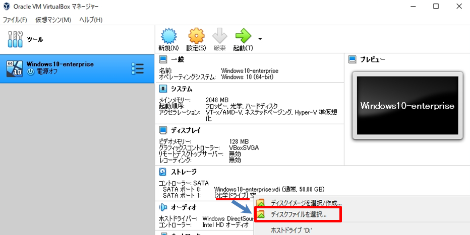Click the VirtualBox title bar app icon

(x=6, y=6)
